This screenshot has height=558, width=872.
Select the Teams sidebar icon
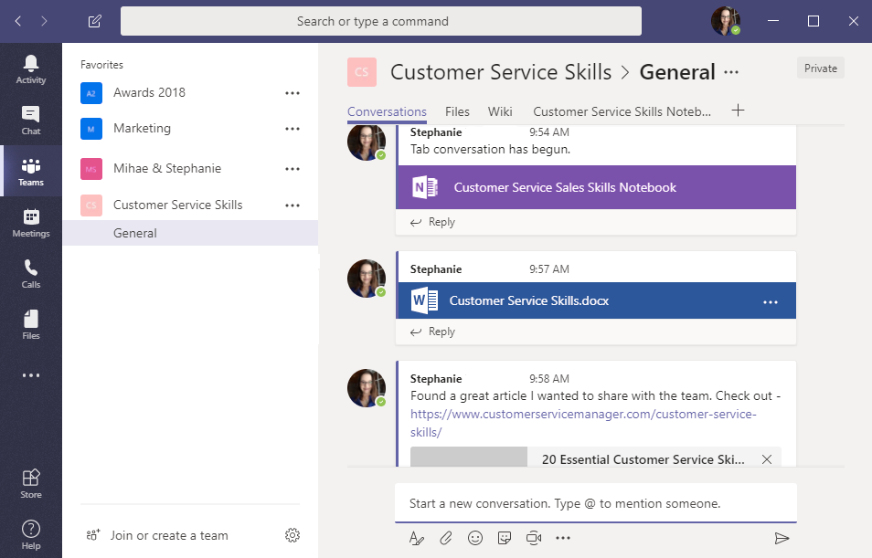tap(30, 172)
